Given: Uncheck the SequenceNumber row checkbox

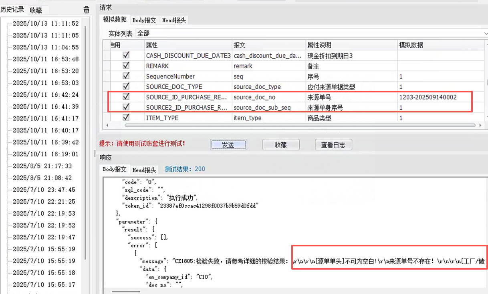Looking at the screenshot, I should tap(126, 76).
